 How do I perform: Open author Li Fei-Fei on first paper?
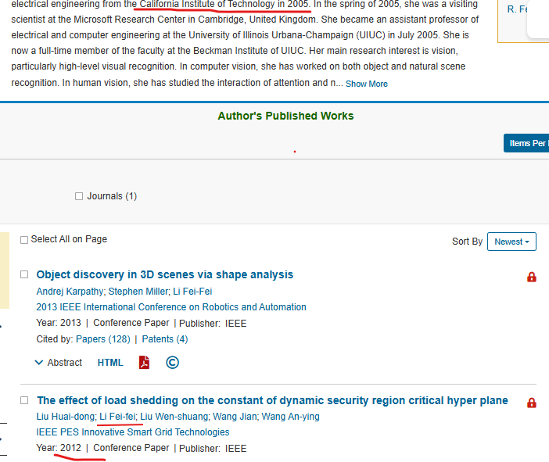(192, 292)
